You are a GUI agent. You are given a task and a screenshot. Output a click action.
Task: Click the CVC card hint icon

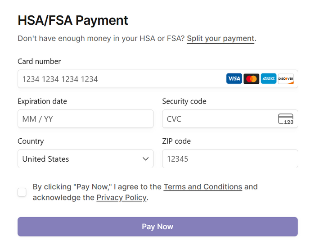pos(286,119)
